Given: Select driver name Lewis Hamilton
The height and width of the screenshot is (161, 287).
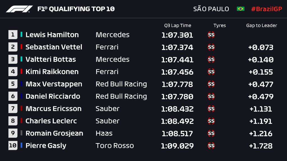Looking at the screenshot, I should coord(52,35).
